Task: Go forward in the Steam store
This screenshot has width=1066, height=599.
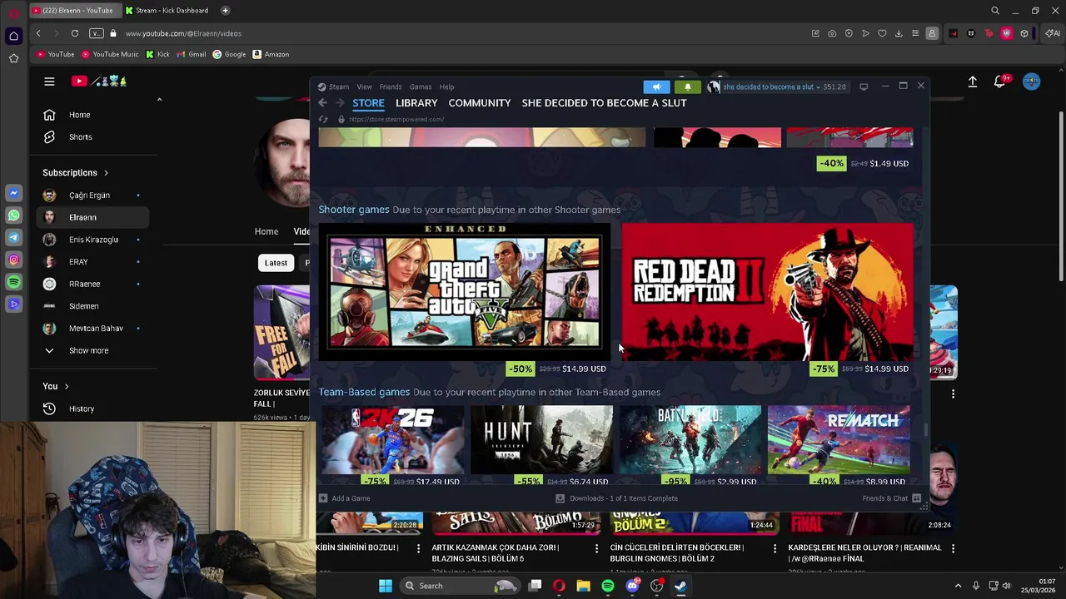Action: [340, 102]
